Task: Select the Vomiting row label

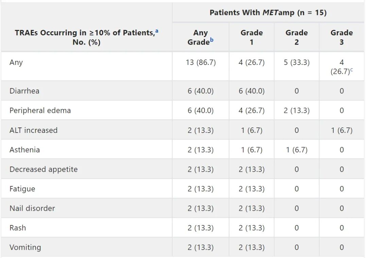Action: (x=25, y=247)
